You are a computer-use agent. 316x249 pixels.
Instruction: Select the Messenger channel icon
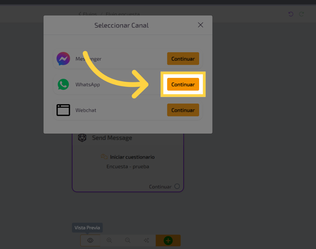[x=63, y=59]
